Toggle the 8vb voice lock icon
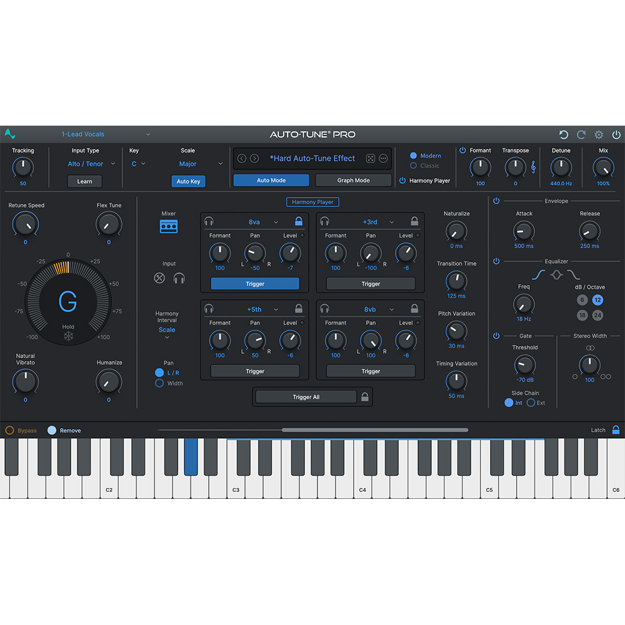The image size is (625, 625). (x=414, y=308)
